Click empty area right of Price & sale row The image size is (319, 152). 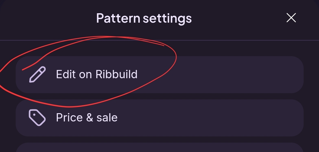[214, 118]
